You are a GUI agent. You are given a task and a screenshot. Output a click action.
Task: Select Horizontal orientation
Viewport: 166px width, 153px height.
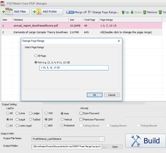point(62,126)
